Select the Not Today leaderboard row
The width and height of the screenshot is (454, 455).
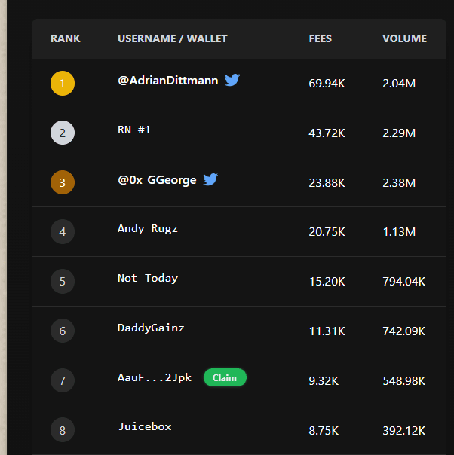click(239, 281)
